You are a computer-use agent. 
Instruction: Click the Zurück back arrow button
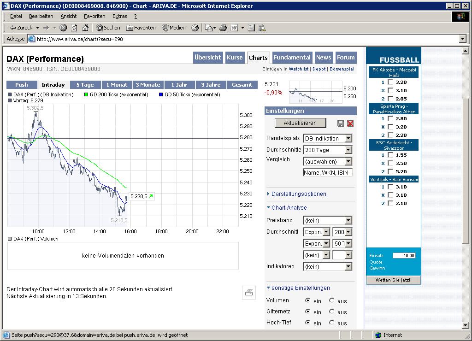click(x=20, y=28)
